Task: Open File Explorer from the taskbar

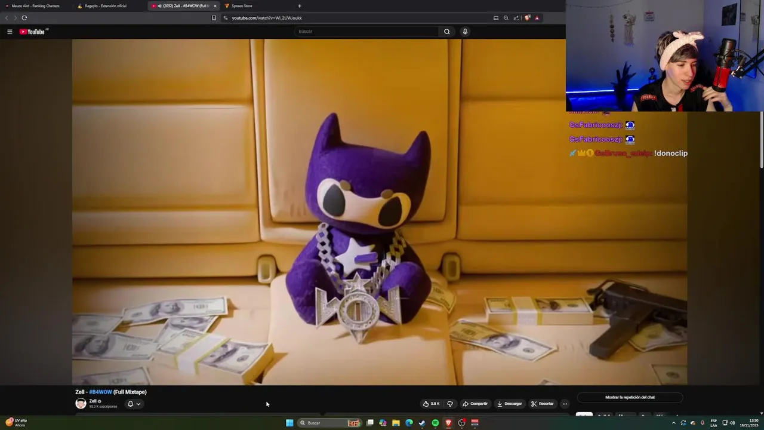Action: [x=396, y=423]
